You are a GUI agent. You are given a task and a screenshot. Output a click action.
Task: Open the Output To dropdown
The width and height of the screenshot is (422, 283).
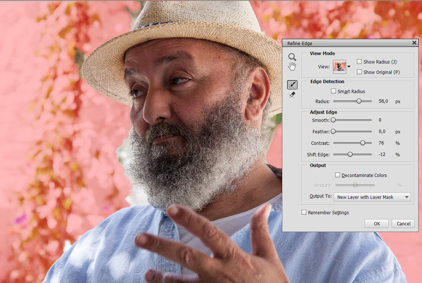(372, 197)
